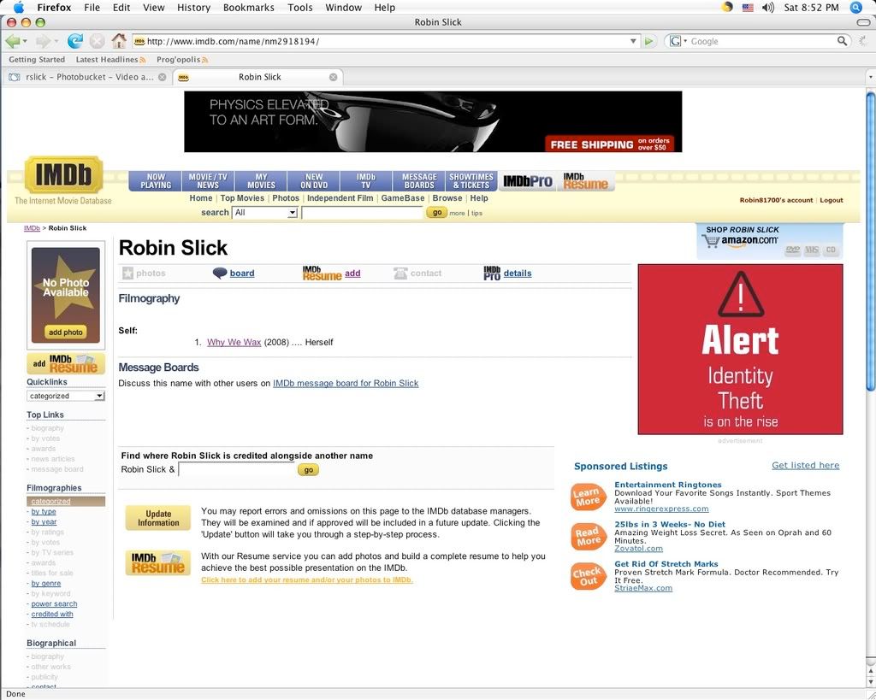Click the go button next to the search box
Screen dimensions: 876x700
pyautogui.click(x=437, y=212)
